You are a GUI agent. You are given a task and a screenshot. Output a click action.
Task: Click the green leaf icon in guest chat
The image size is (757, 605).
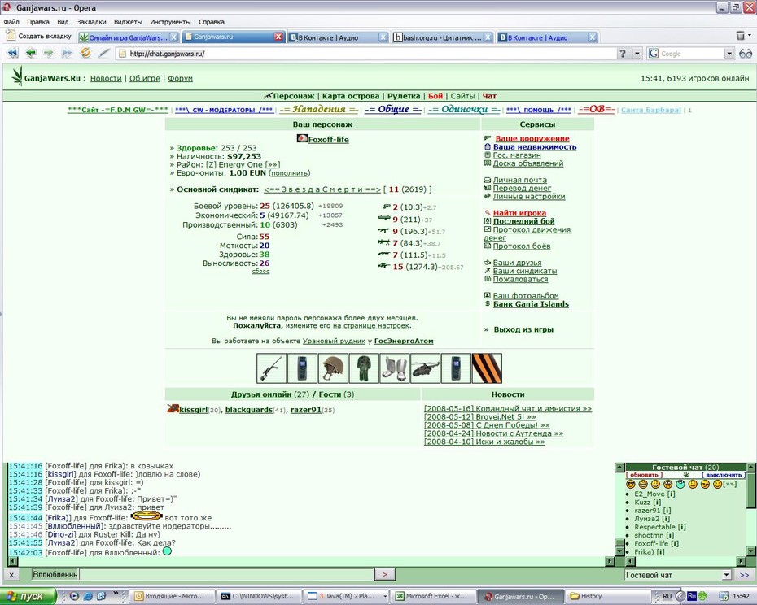[x=686, y=475]
